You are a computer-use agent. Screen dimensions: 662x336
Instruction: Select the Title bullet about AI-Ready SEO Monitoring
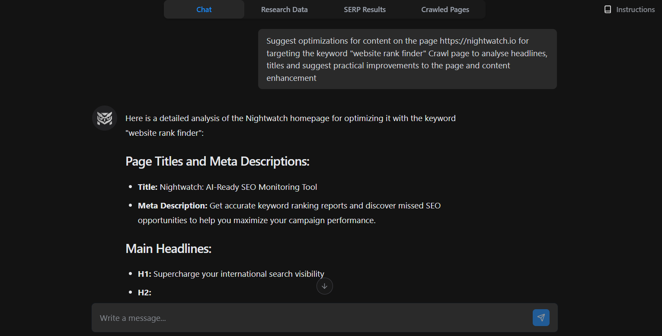click(227, 187)
